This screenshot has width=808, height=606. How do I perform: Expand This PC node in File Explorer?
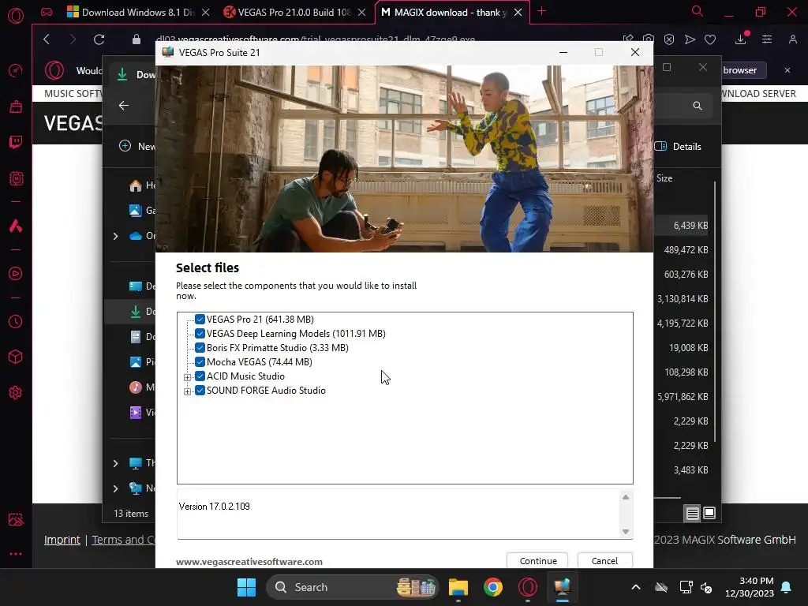point(115,463)
